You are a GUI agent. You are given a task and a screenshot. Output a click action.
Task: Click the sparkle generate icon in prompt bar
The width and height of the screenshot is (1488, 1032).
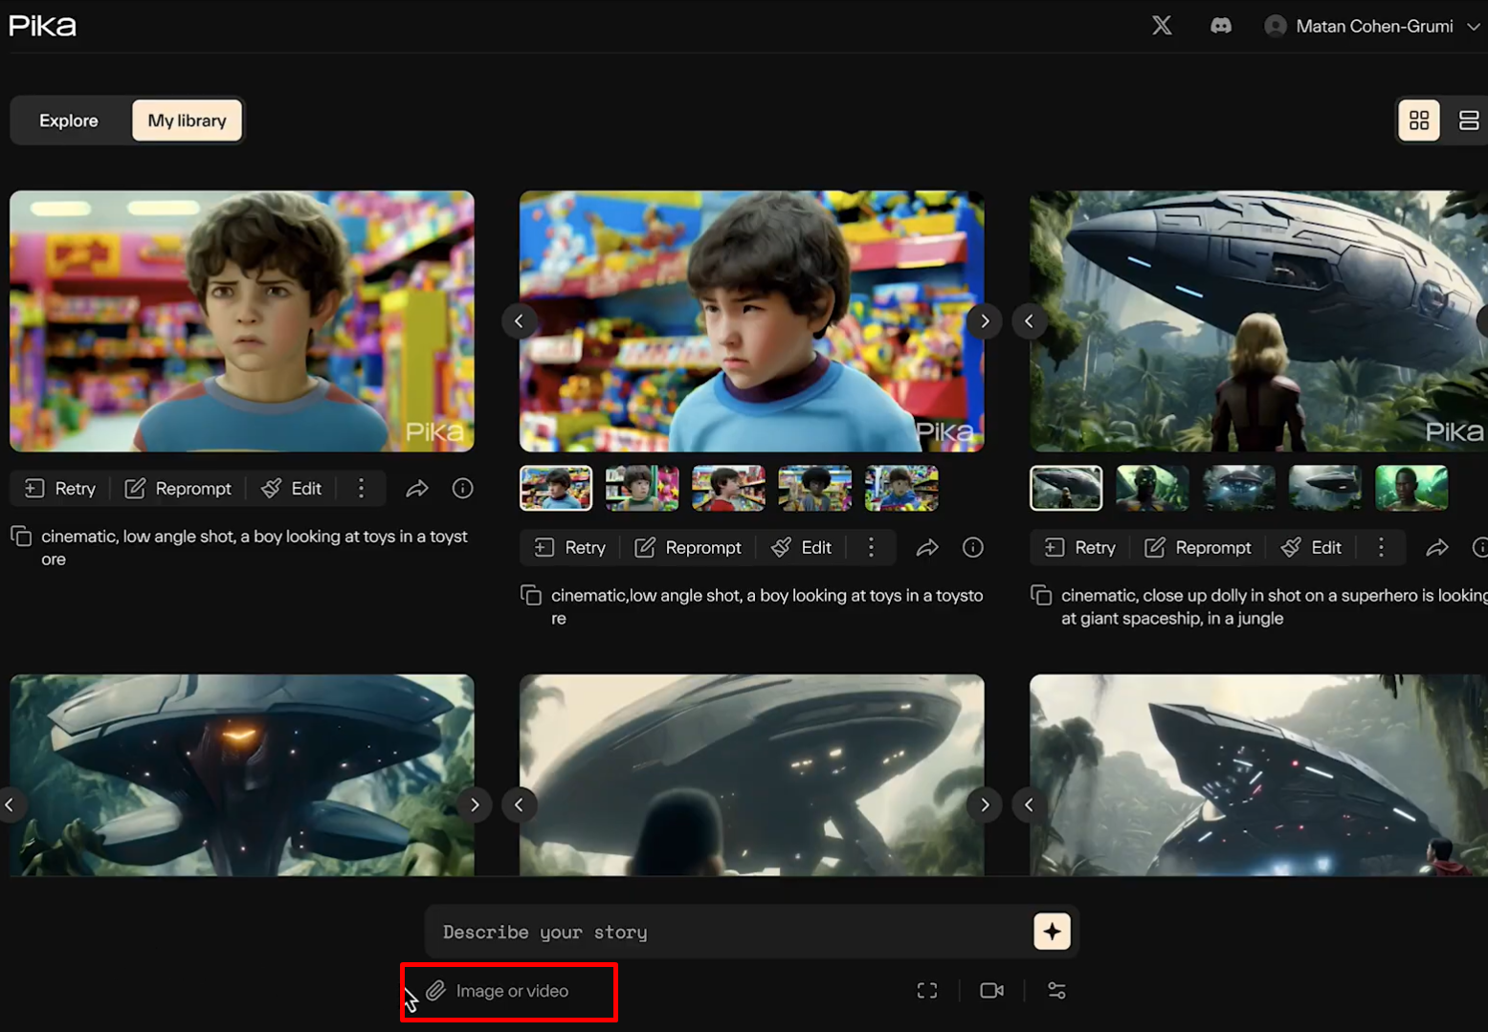1052,931
